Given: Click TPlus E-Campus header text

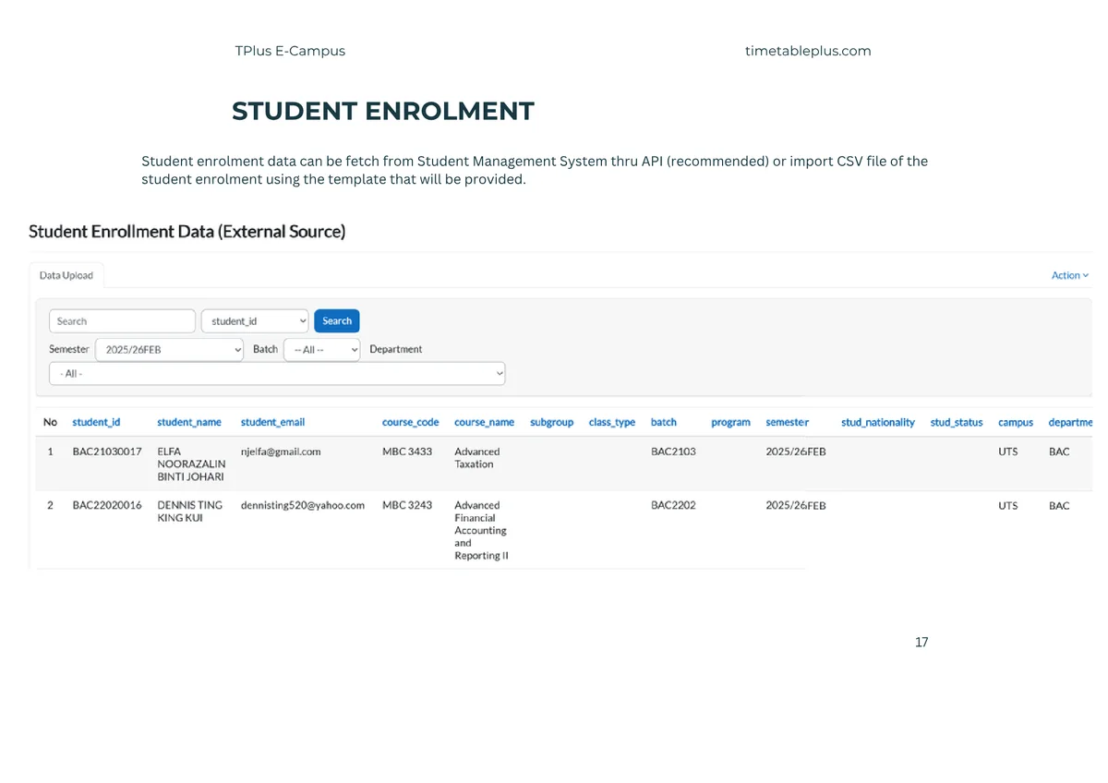Looking at the screenshot, I should [290, 51].
